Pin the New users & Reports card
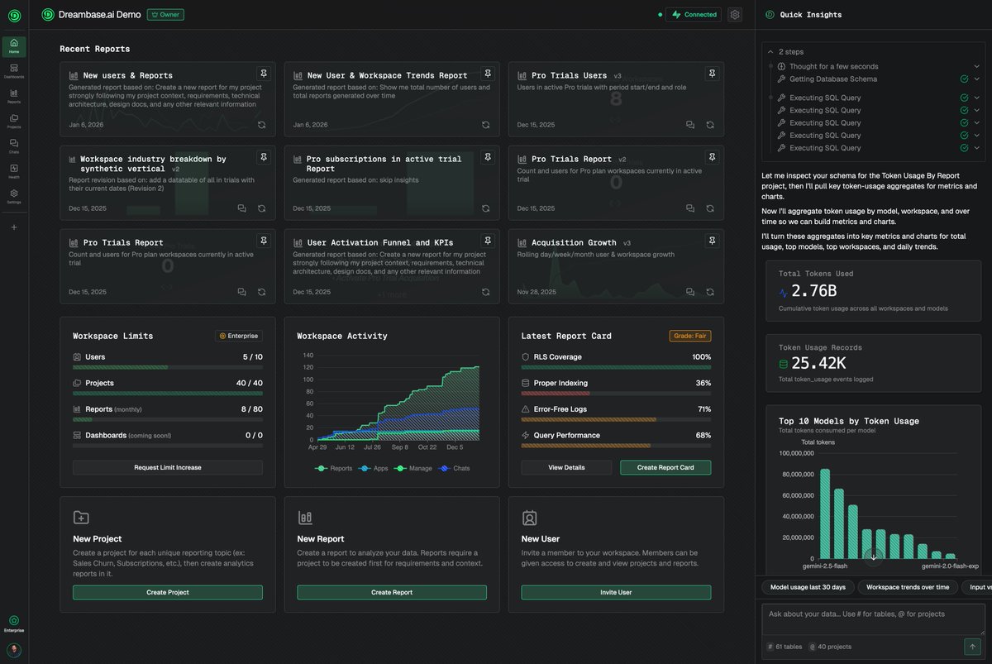This screenshot has width=992, height=664. pos(263,74)
